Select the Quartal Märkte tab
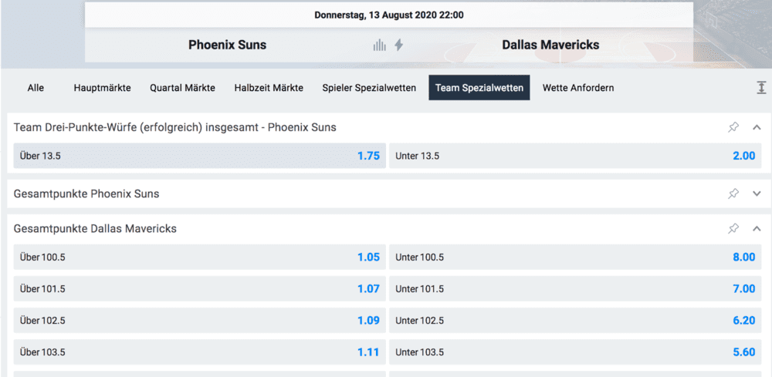The width and height of the screenshot is (772, 377). point(183,88)
